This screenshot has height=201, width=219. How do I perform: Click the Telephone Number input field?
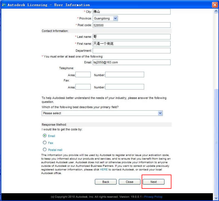[124, 75]
